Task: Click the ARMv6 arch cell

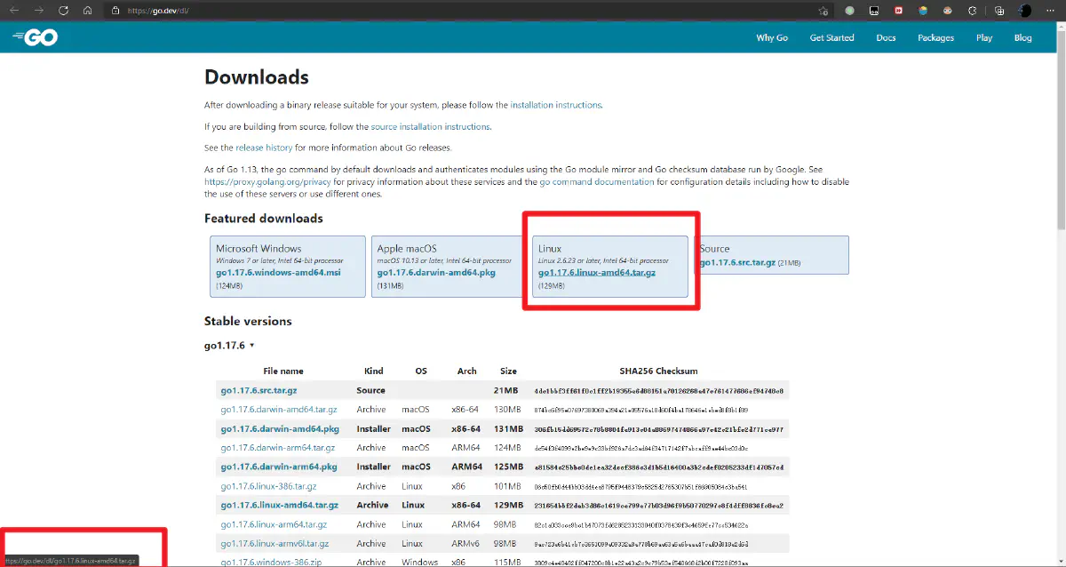Action: [x=467, y=543]
